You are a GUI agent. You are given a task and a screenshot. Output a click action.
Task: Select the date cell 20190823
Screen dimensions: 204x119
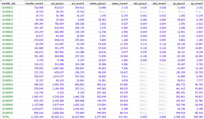pyautogui.click(x=8, y=44)
